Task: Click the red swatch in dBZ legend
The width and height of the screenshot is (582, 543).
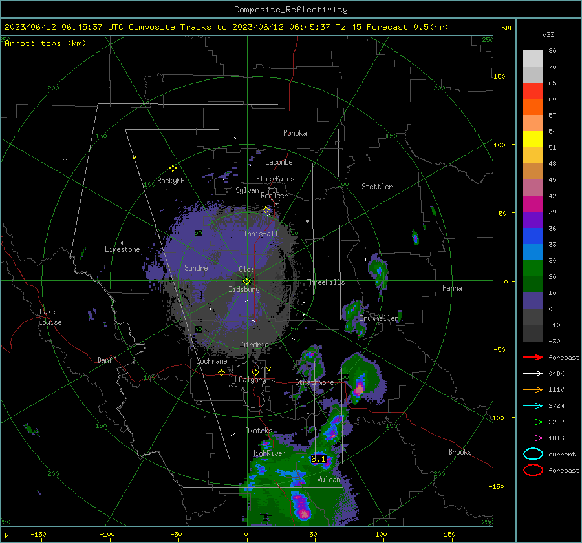Action: point(533,91)
